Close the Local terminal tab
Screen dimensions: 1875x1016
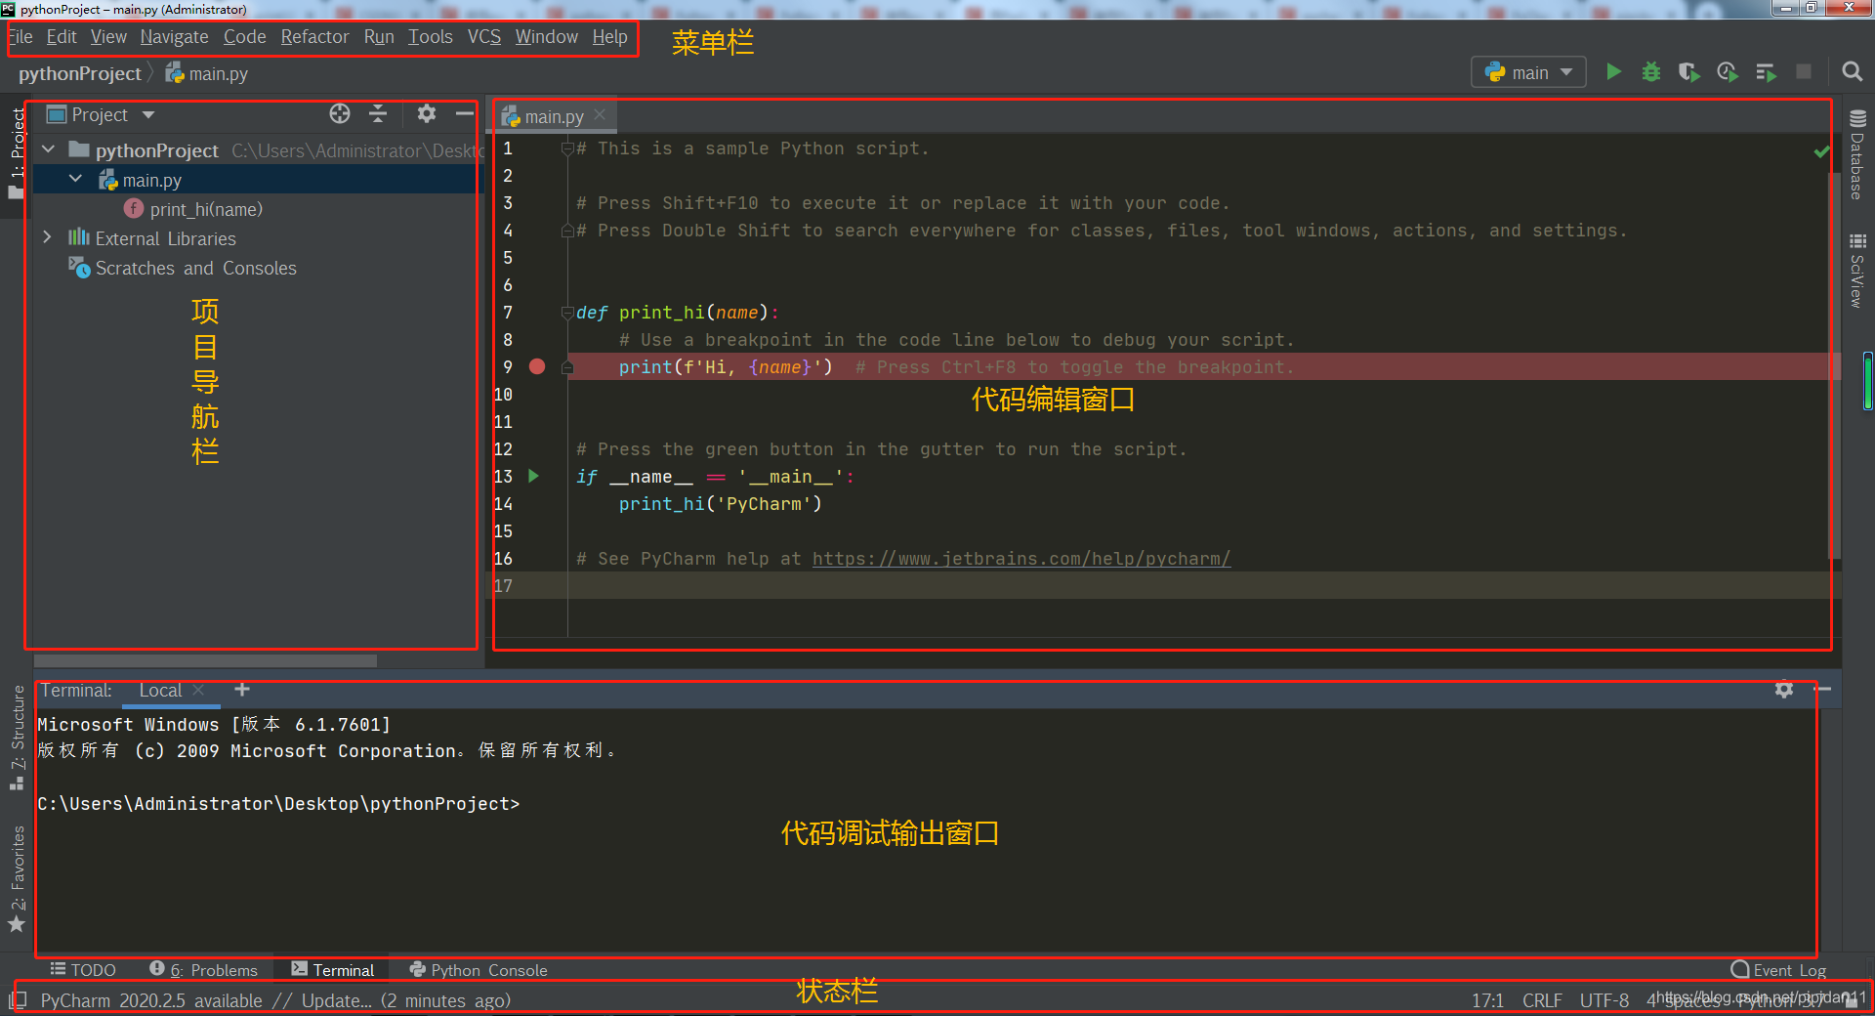coord(199,690)
